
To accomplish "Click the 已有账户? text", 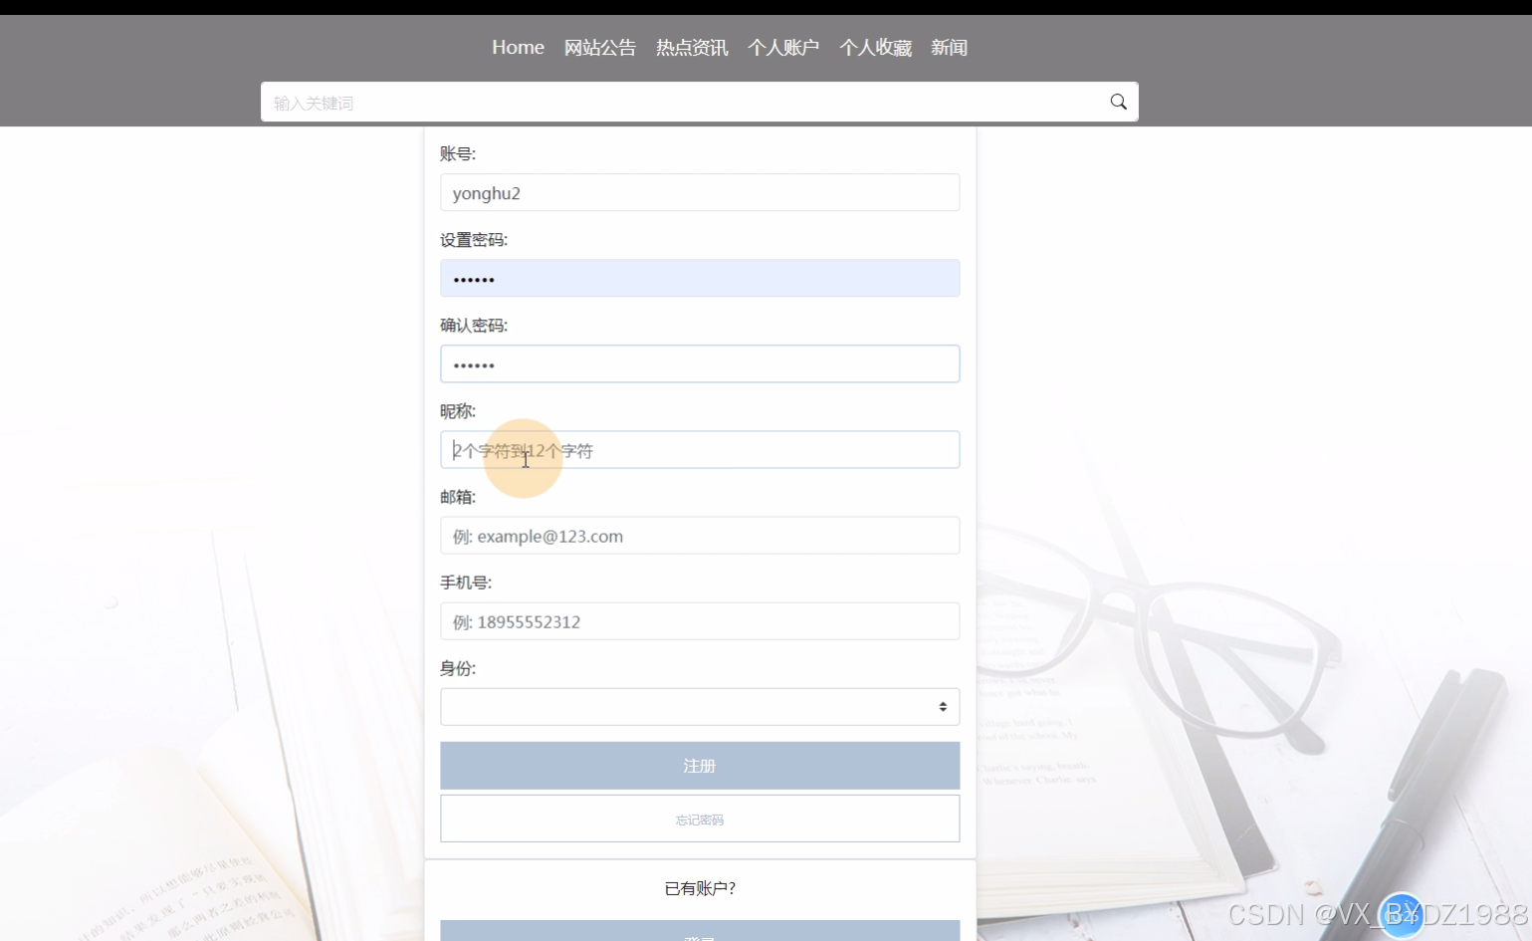I will coord(700,888).
